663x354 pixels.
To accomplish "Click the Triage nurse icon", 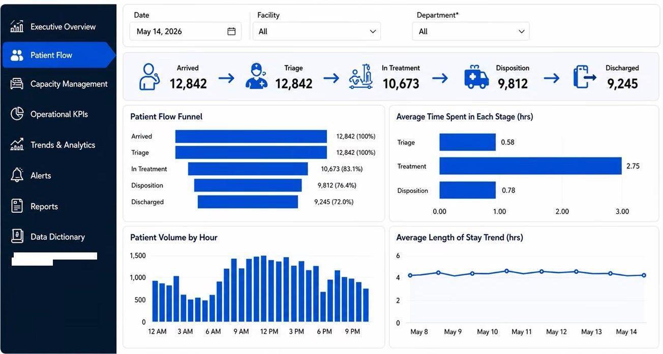I will (256, 77).
